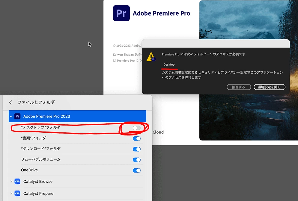Screen dimensions: 298x201
Task: Toggle リムーバブルボリューム access off
Action: click(x=137, y=160)
